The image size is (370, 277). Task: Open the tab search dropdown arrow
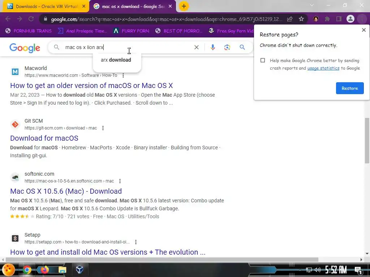click(312, 5)
